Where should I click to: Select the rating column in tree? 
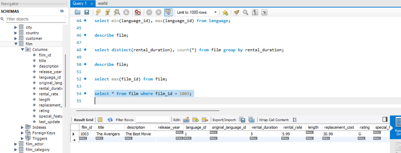(44, 111)
